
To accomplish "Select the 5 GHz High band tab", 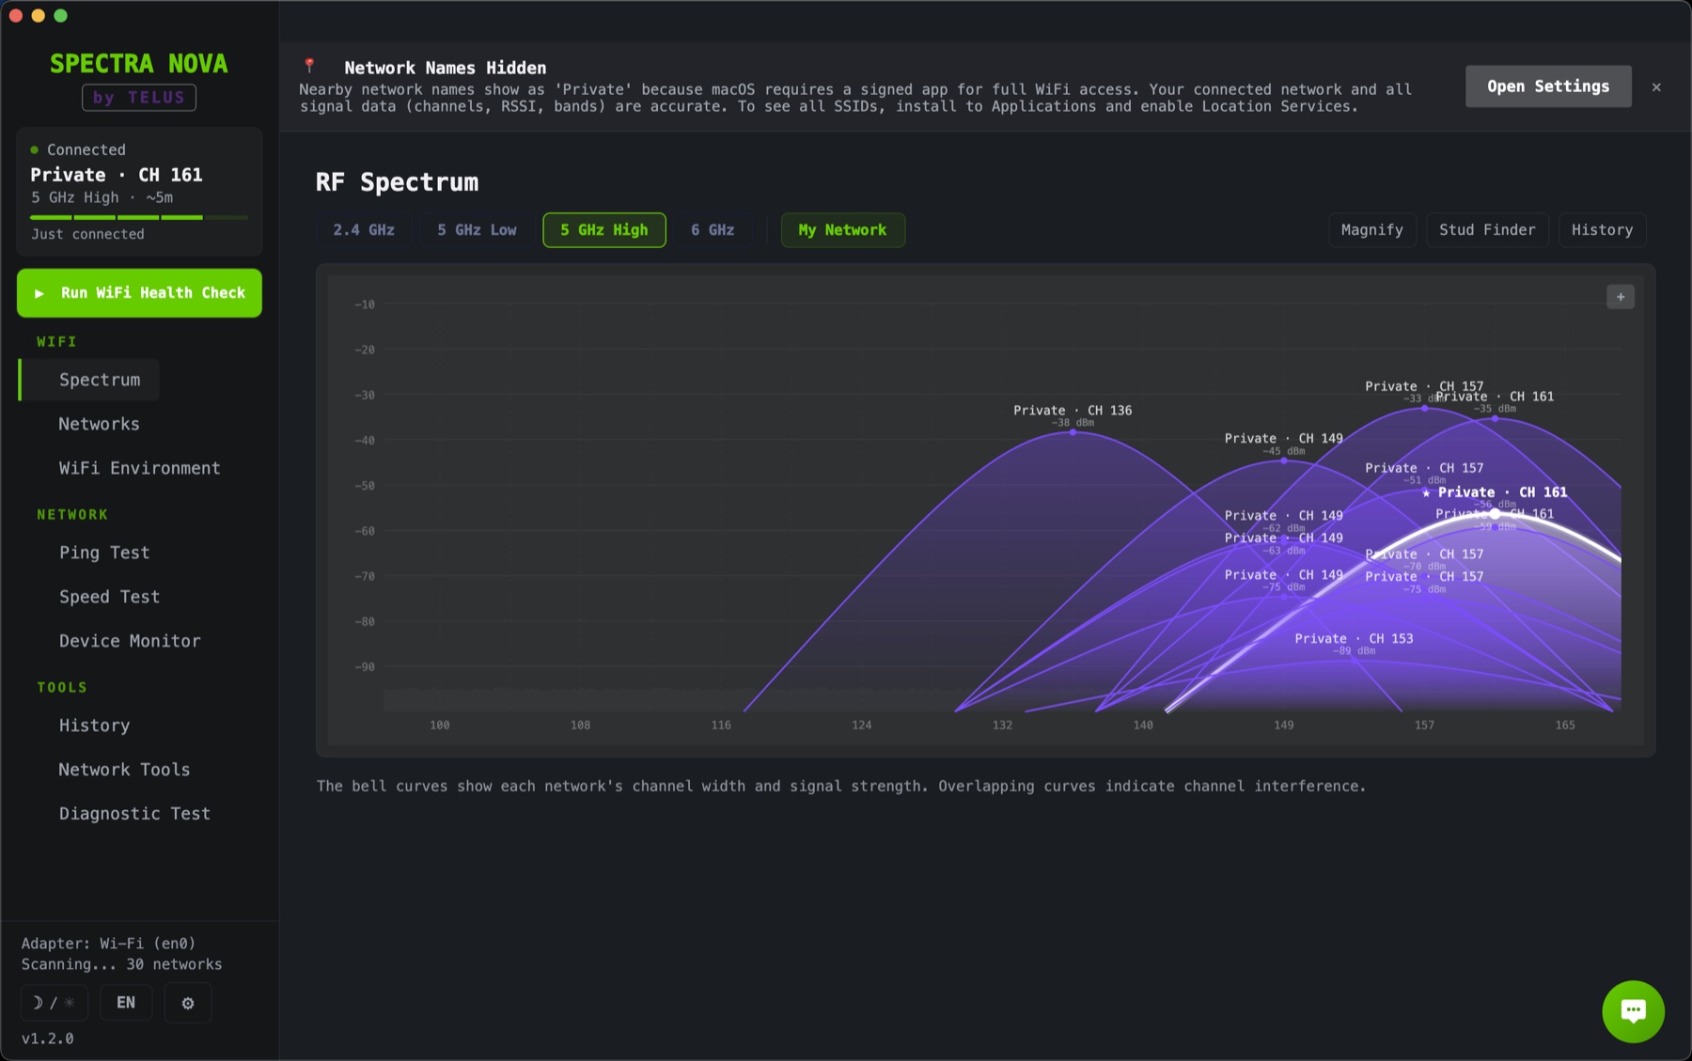I will tap(604, 230).
